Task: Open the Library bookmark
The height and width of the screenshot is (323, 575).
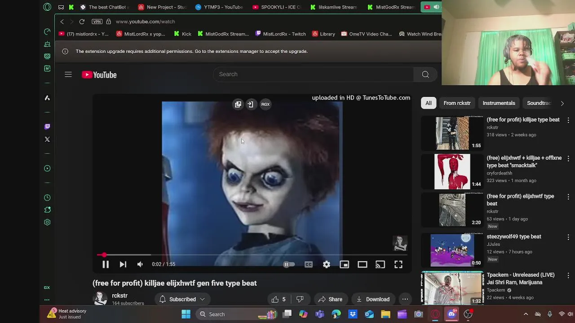Action: 323,34
